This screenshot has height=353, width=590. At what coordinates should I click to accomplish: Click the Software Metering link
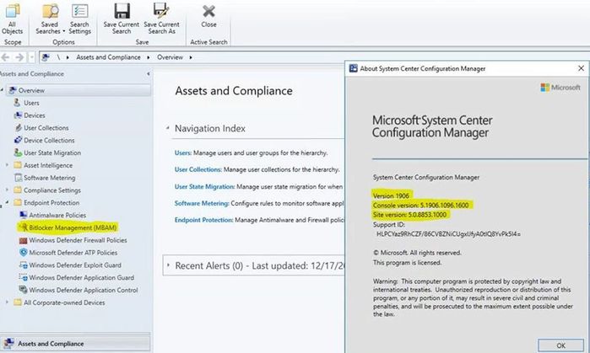pos(202,203)
